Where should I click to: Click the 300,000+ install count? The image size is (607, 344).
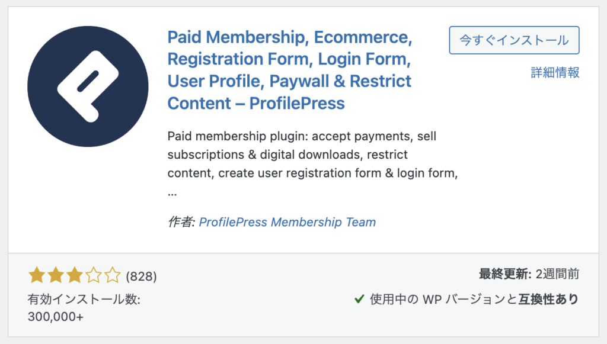click(56, 317)
